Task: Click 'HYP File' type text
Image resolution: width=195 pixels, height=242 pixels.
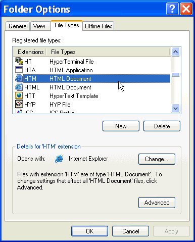Action: coord(60,105)
